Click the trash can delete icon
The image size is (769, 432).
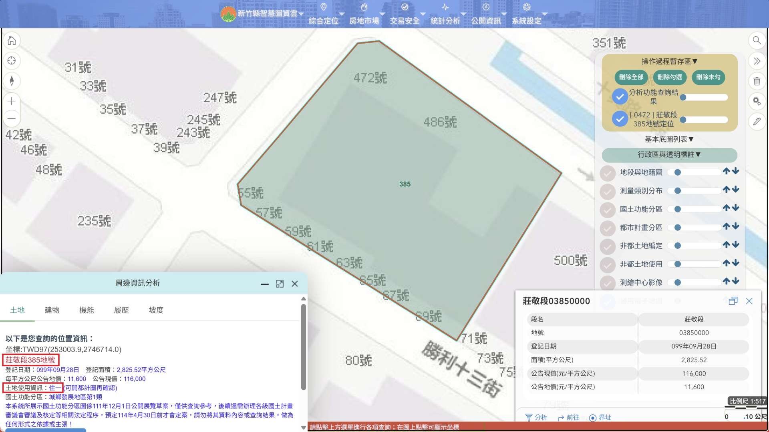click(x=757, y=81)
